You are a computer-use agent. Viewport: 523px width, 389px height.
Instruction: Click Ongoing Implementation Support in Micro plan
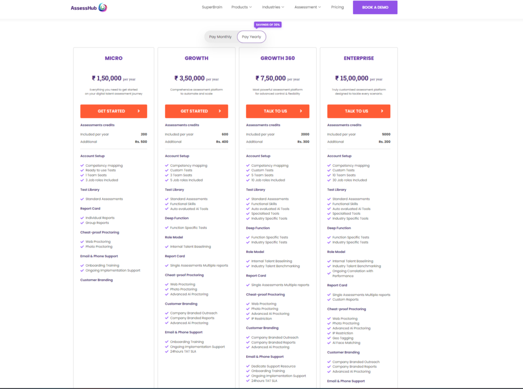[113, 270]
